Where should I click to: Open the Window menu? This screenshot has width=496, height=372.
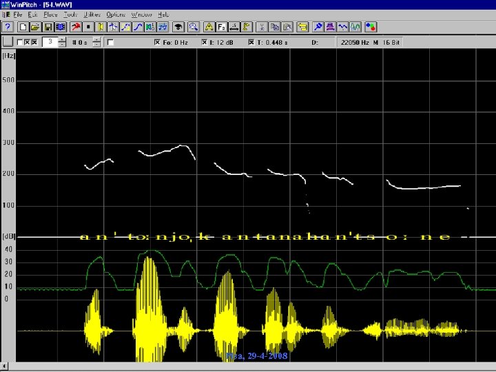point(141,14)
